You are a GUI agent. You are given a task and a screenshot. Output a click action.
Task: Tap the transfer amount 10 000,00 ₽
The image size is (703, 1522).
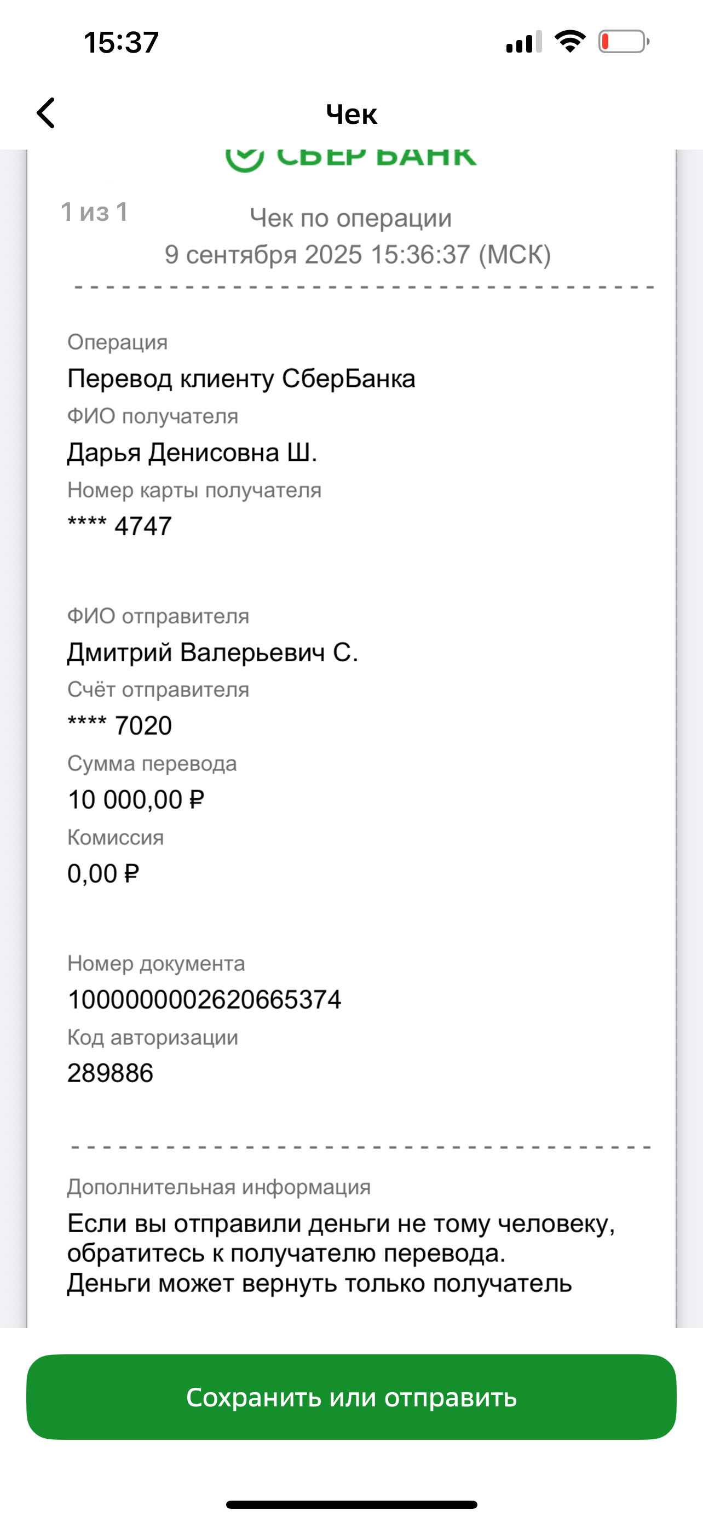[x=136, y=799]
